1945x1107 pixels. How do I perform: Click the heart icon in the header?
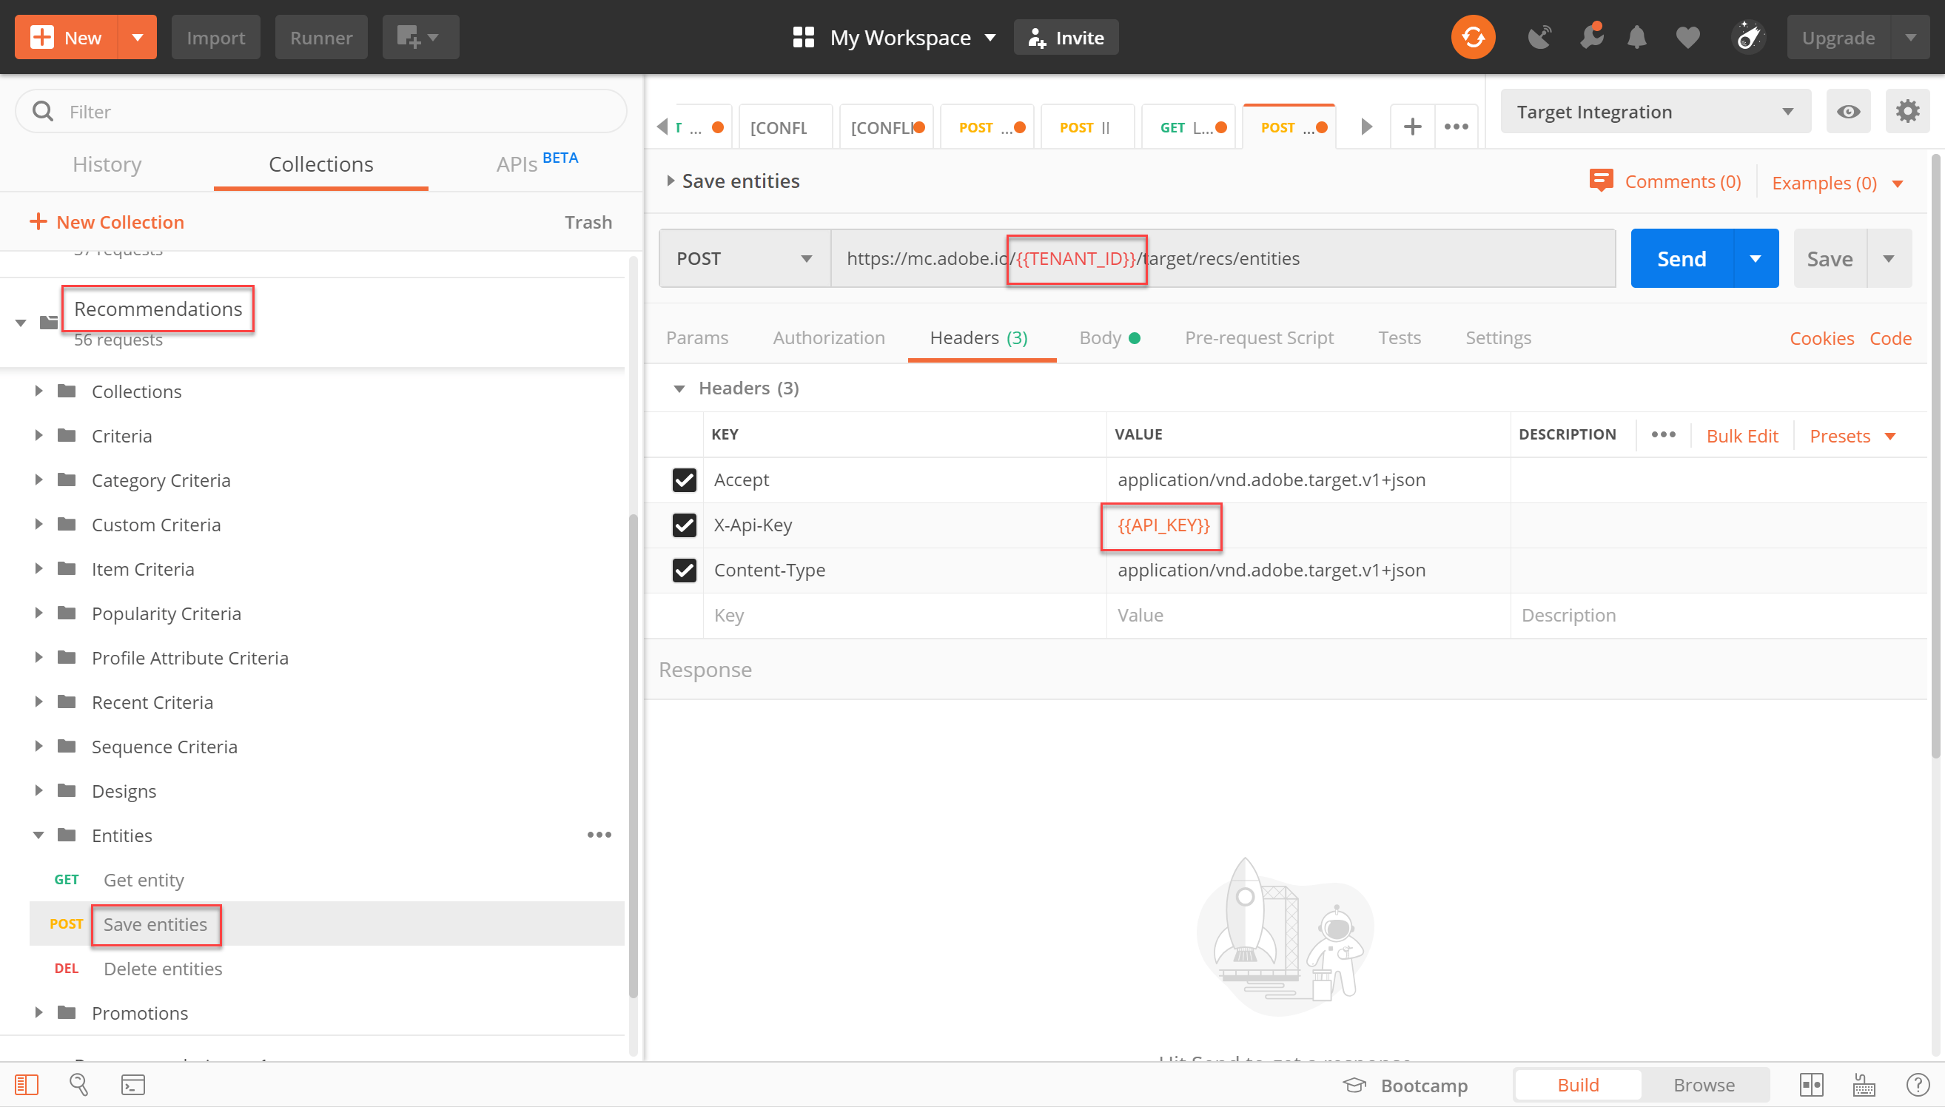point(1687,36)
